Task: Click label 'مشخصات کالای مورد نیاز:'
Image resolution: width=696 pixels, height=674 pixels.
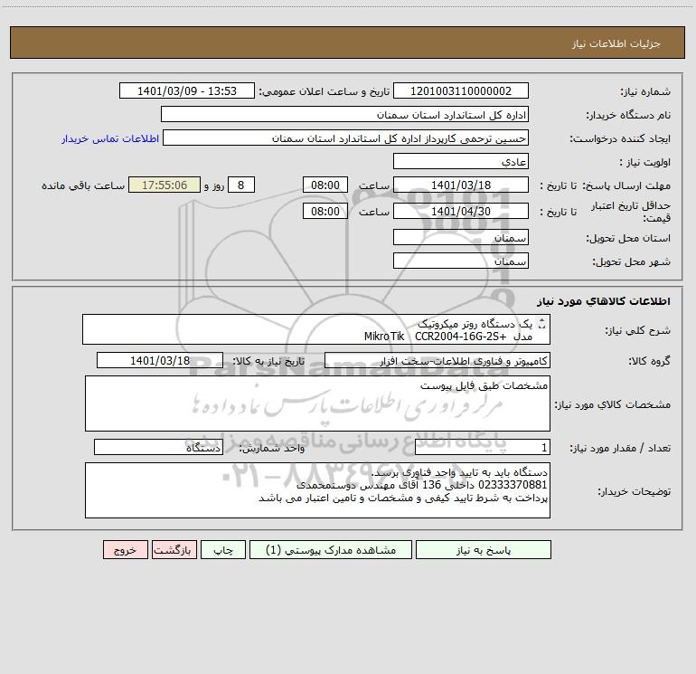Action: pos(613,404)
